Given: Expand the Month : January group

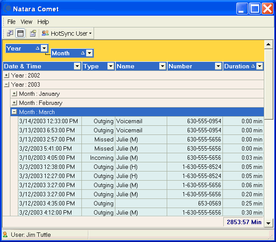Looking at the screenshot, I should 14,94.
